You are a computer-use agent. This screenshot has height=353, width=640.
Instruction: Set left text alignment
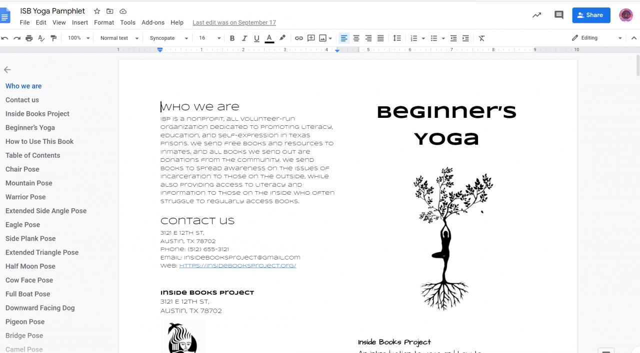click(344, 38)
